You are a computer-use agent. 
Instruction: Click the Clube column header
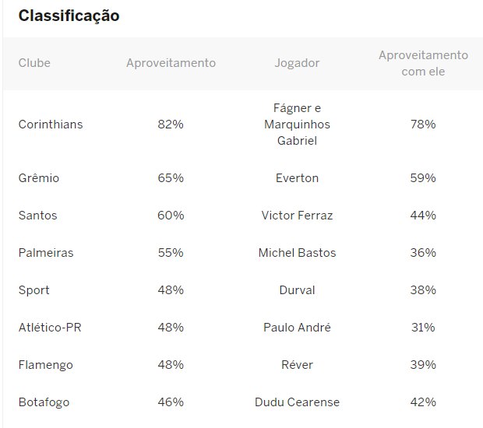34,63
